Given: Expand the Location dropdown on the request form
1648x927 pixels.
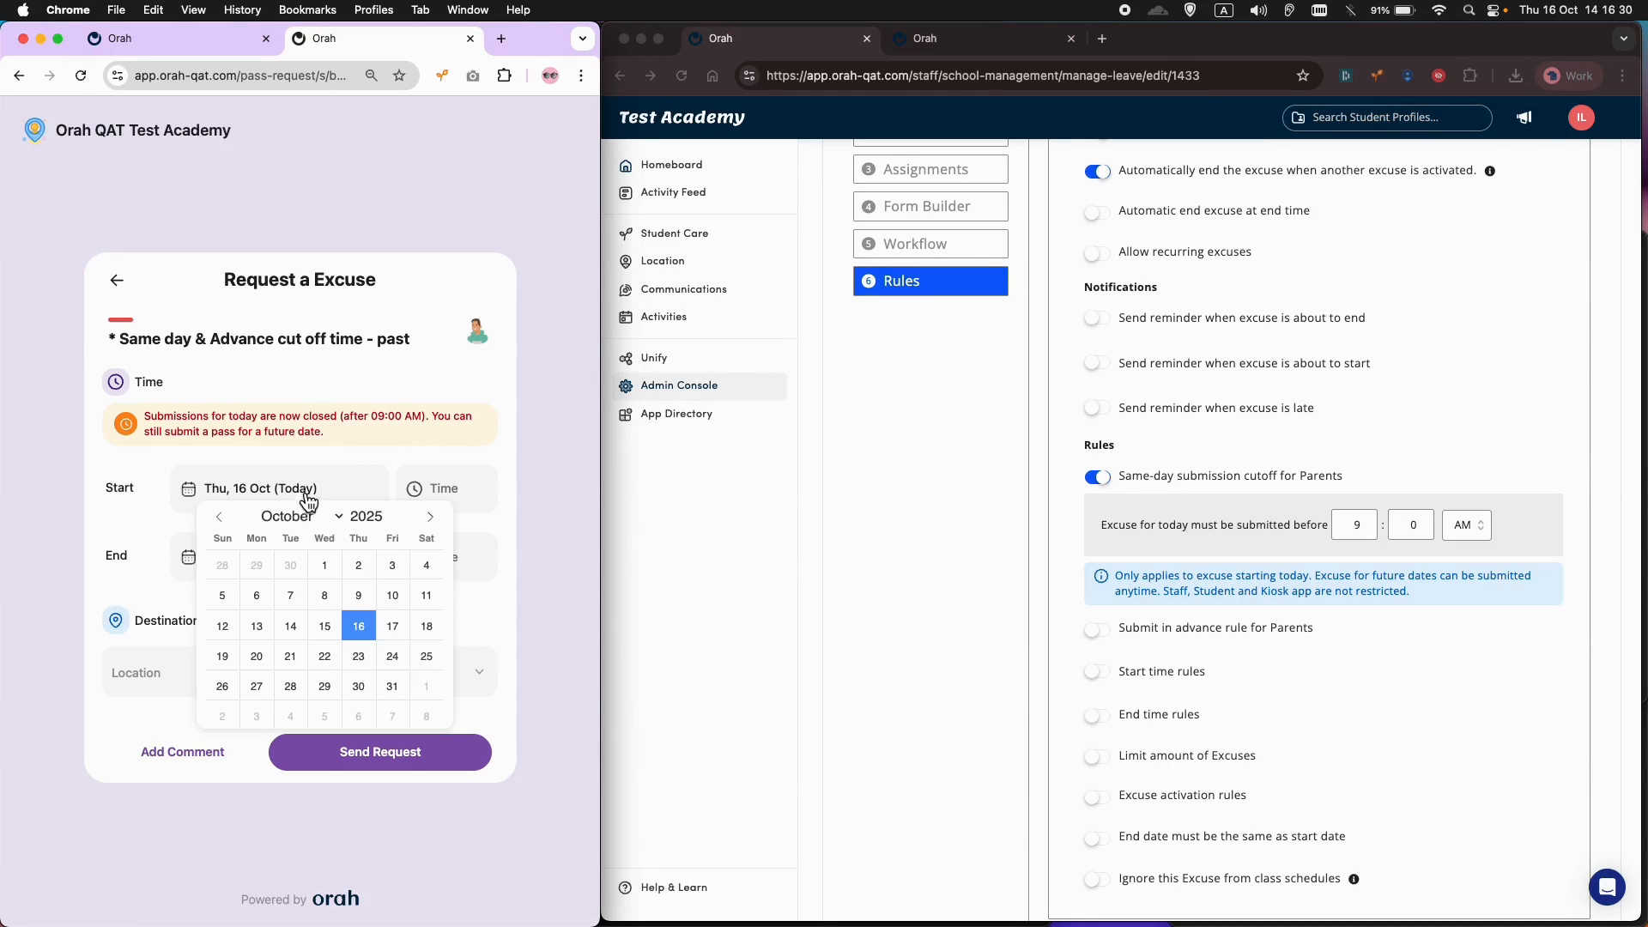Looking at the screenshot, I should point(479,672).
